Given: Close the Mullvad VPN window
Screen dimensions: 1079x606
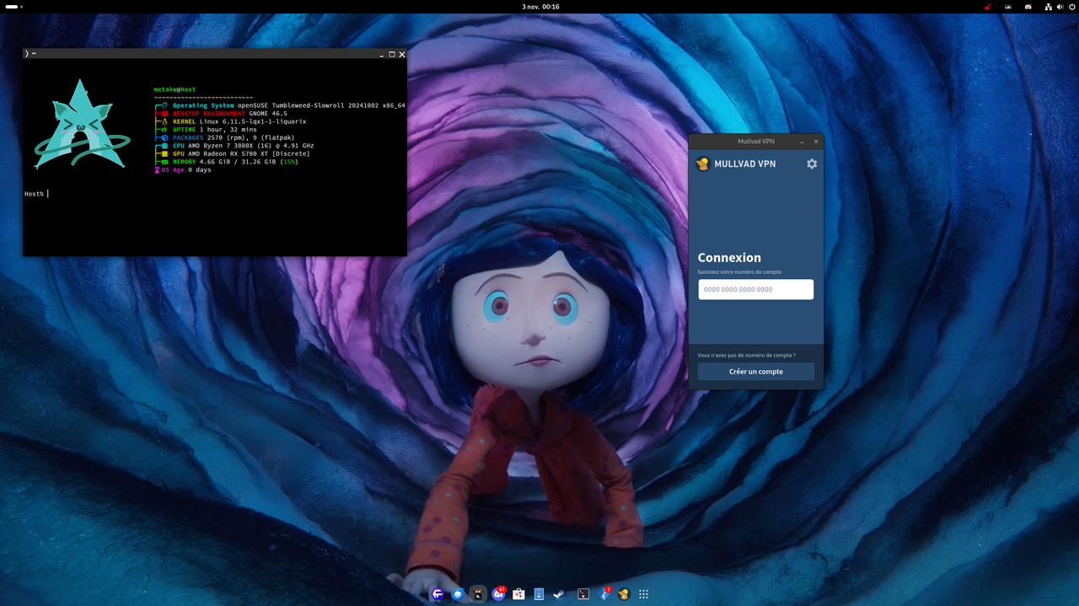Looking at the screenshot, I should [x=816, y=141].
